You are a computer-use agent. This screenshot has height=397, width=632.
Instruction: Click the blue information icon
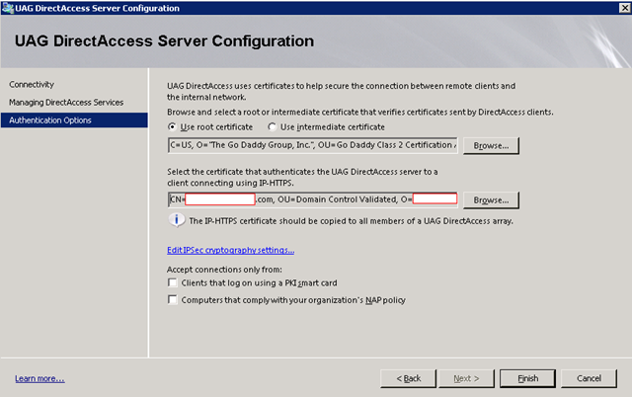coord(177,220)
